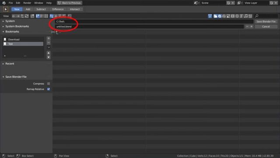This screenshot has width=280, height=158.
Task: Toggle showing hidden files
Action: tap(70, 16)
